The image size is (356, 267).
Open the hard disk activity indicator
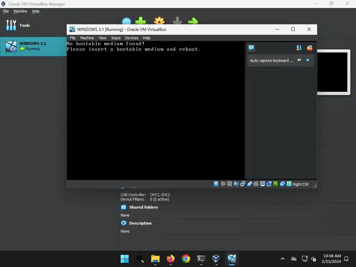click(216, 184)
